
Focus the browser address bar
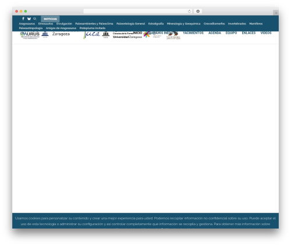click(x=138, y=11)
